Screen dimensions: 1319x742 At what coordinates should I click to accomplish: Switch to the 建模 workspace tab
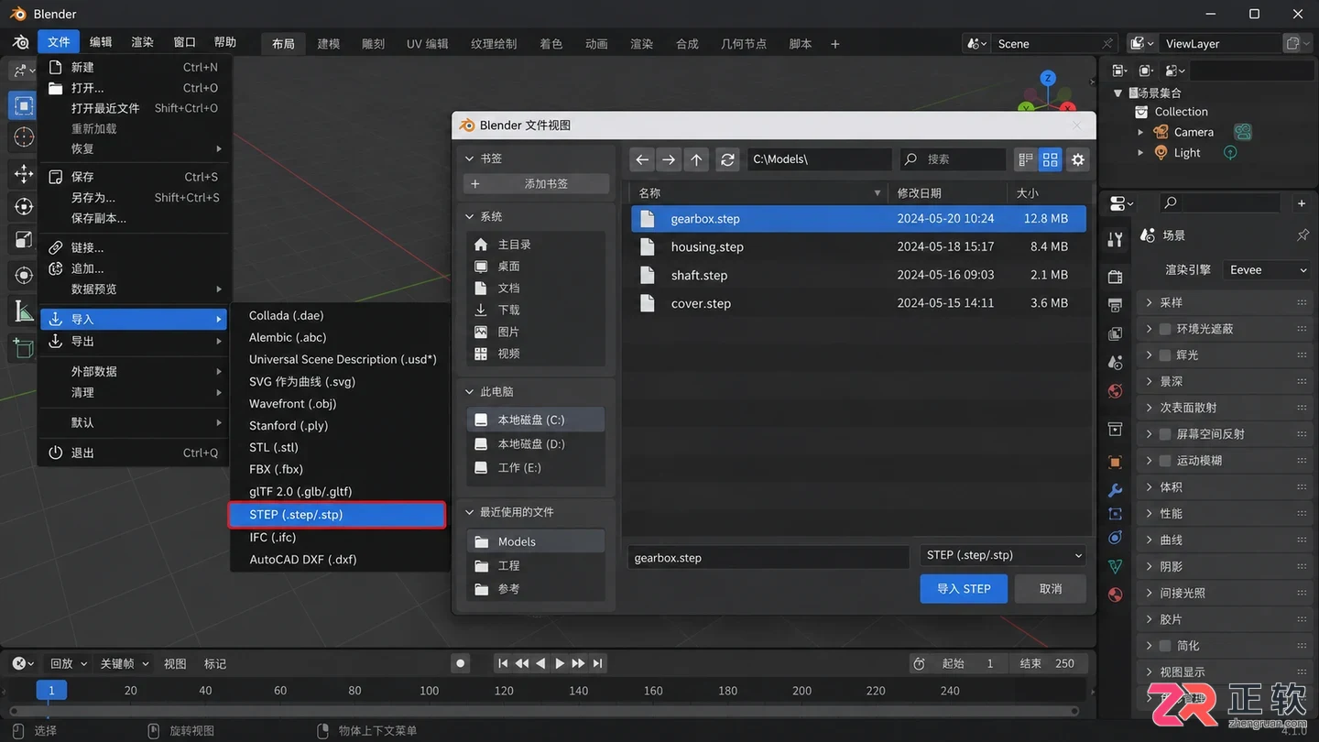329,44
